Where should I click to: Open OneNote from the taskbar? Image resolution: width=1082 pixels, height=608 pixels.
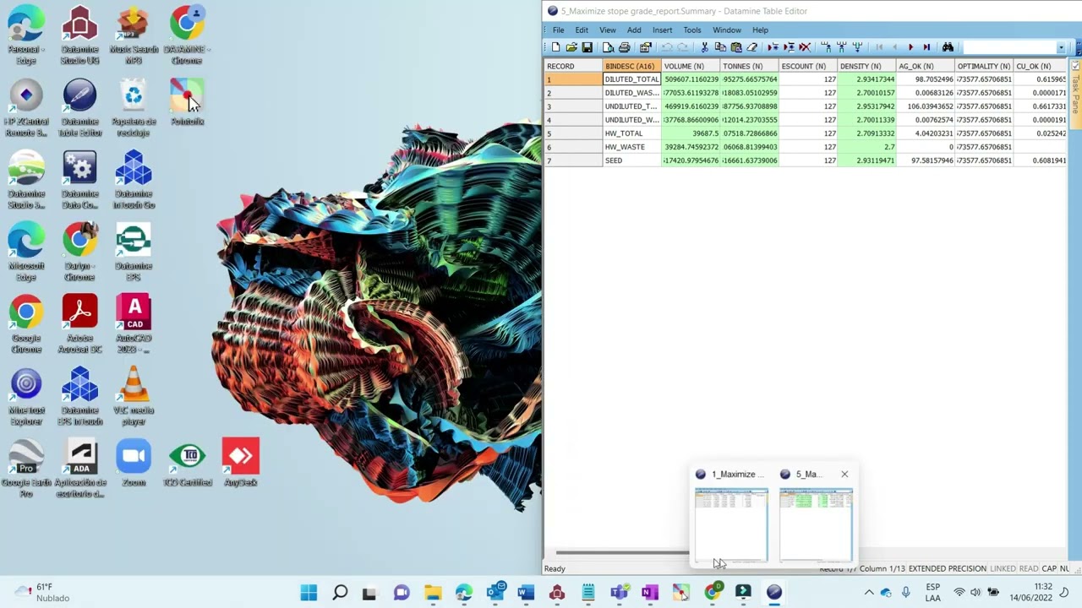pos(649,593)
